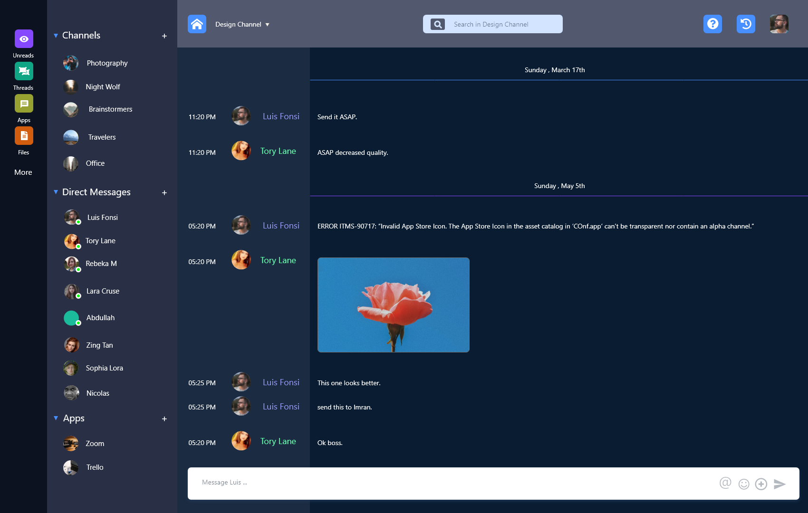Viewport: 808px width, 513px height.
Task: Click the send message arrow
Action: 779,484
